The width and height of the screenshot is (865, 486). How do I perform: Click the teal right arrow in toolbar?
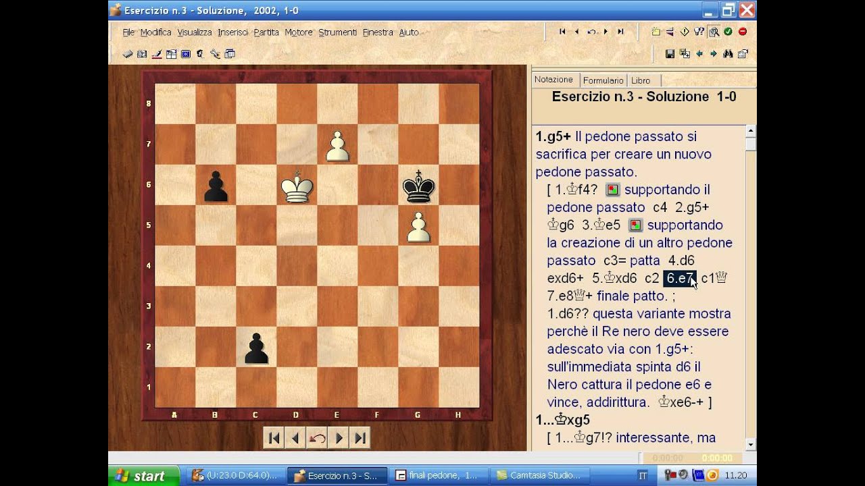(714, 54)
